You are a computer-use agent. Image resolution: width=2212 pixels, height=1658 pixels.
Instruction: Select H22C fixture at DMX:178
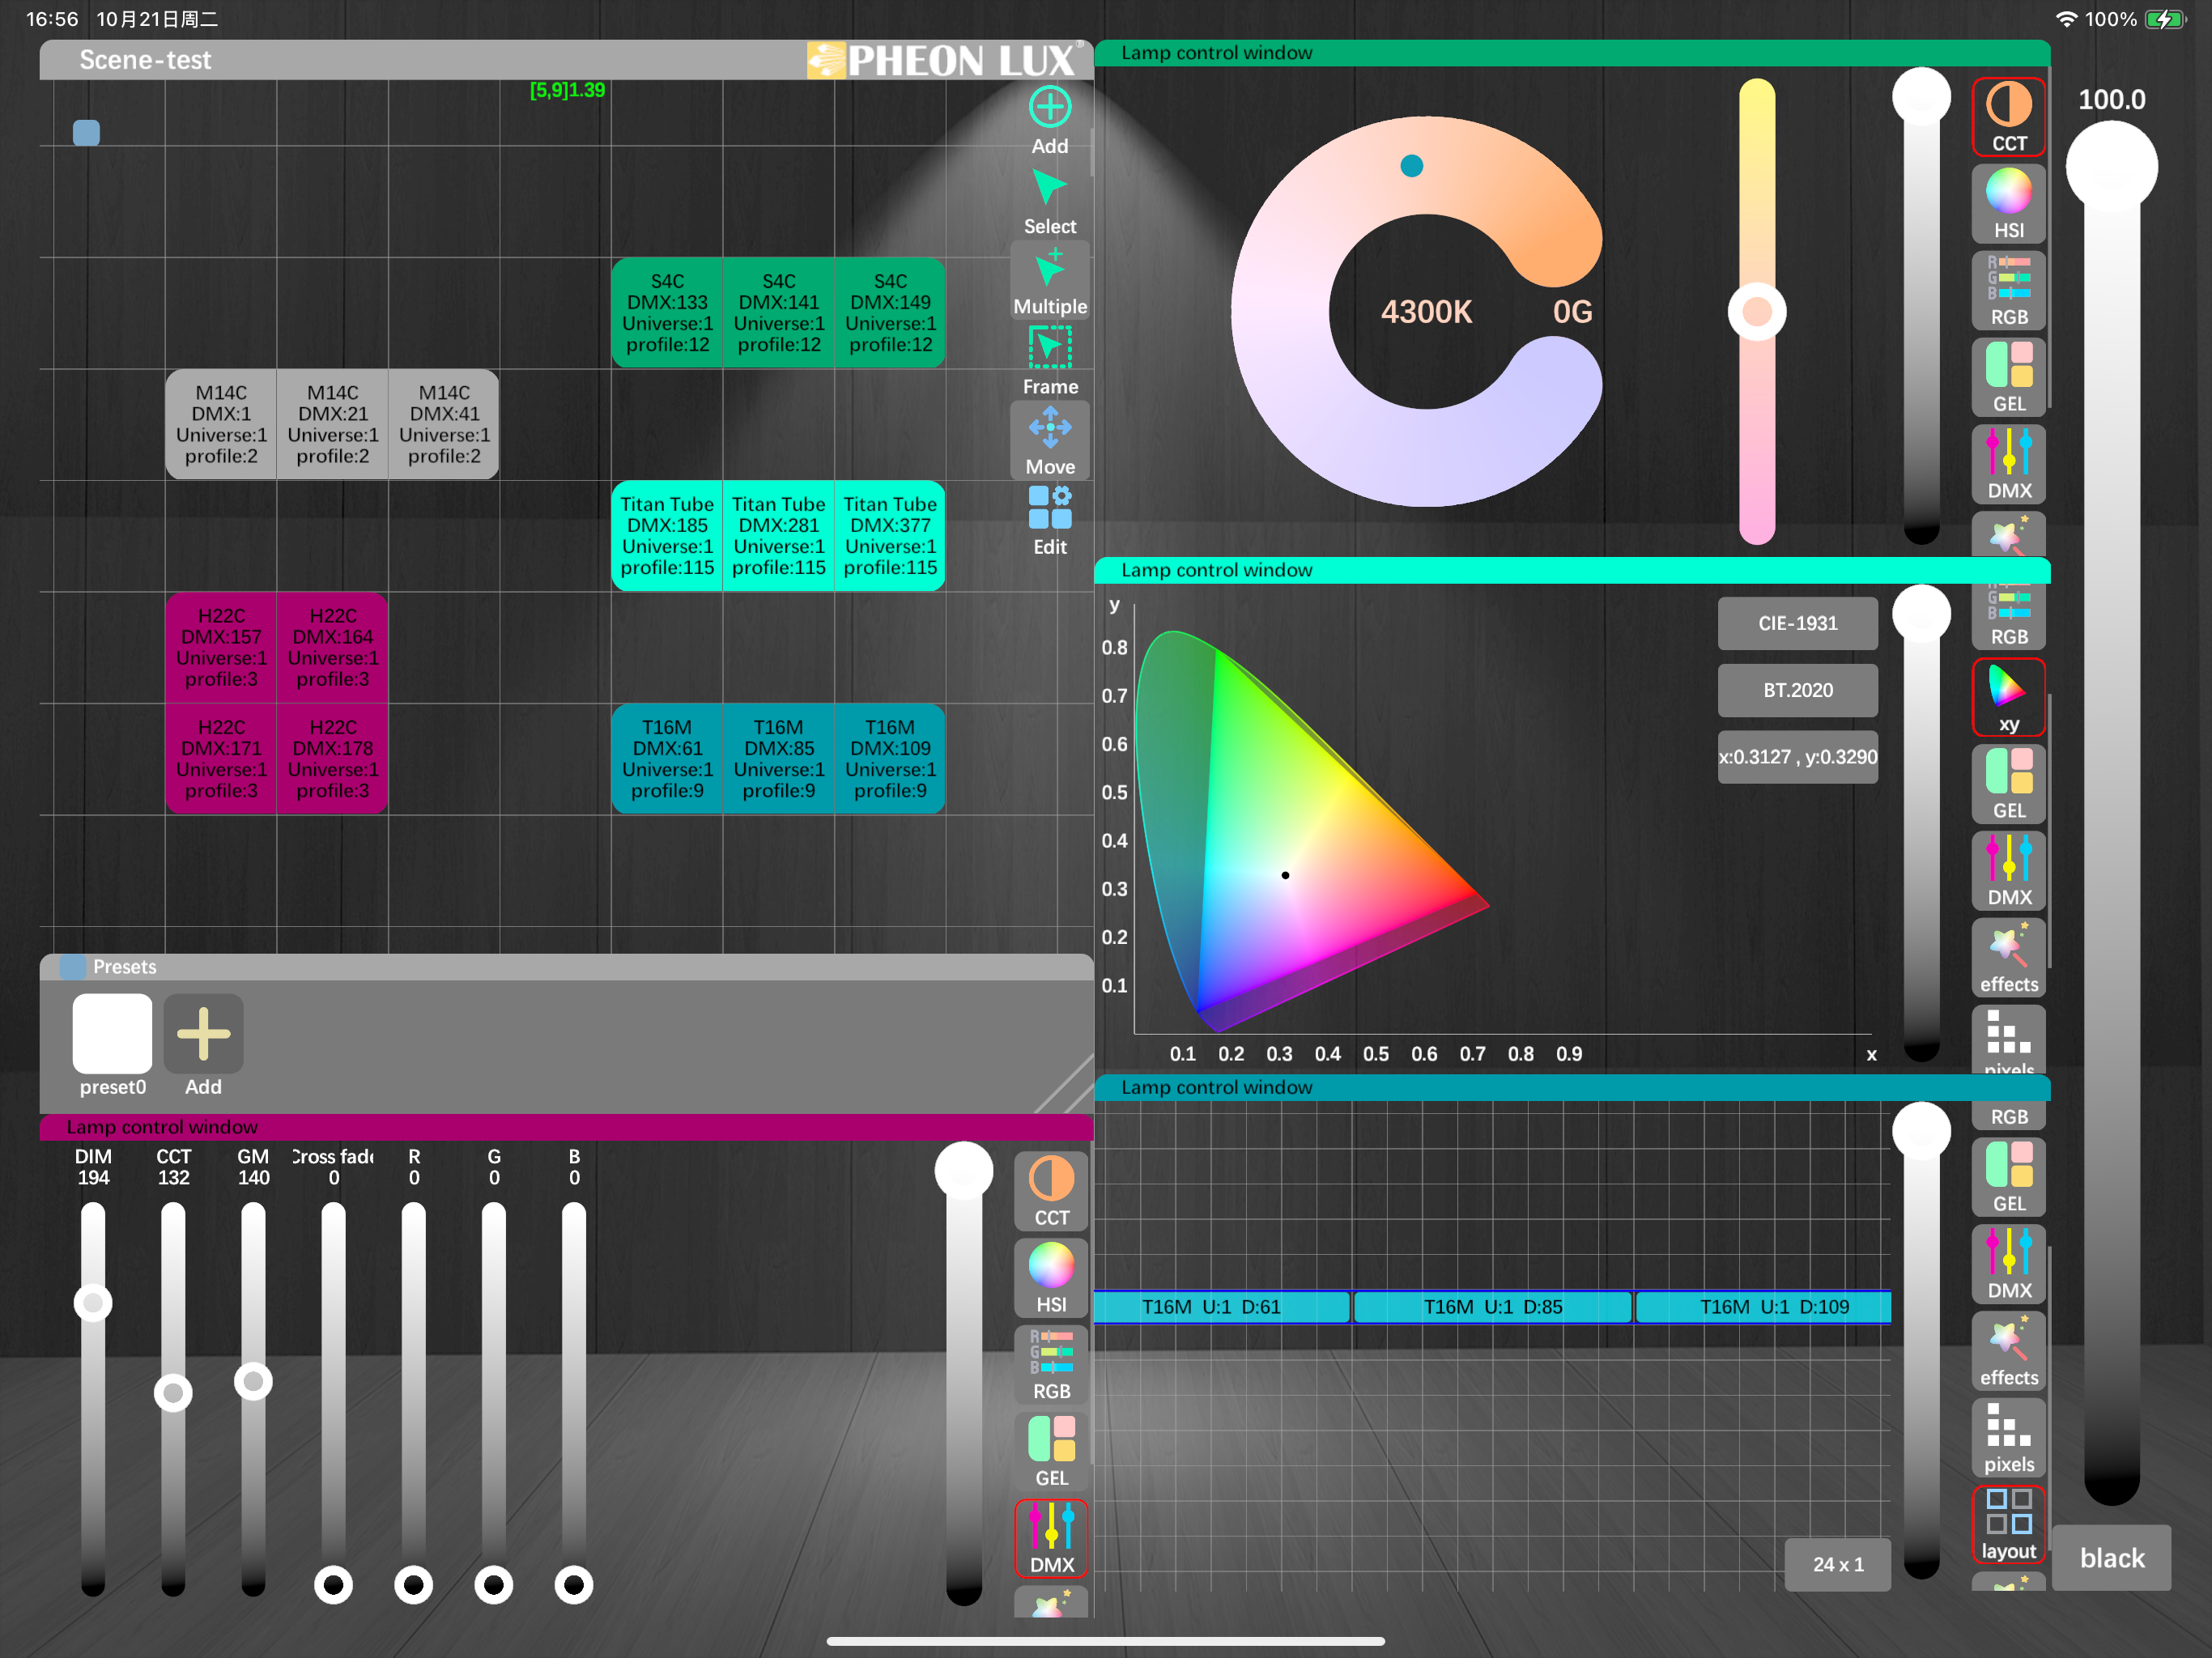coord(332,759)
